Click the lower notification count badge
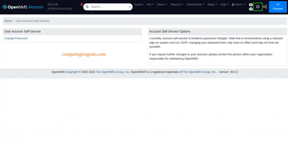The width and height of the screenshot is (288, 144). (x=251, y=9)
